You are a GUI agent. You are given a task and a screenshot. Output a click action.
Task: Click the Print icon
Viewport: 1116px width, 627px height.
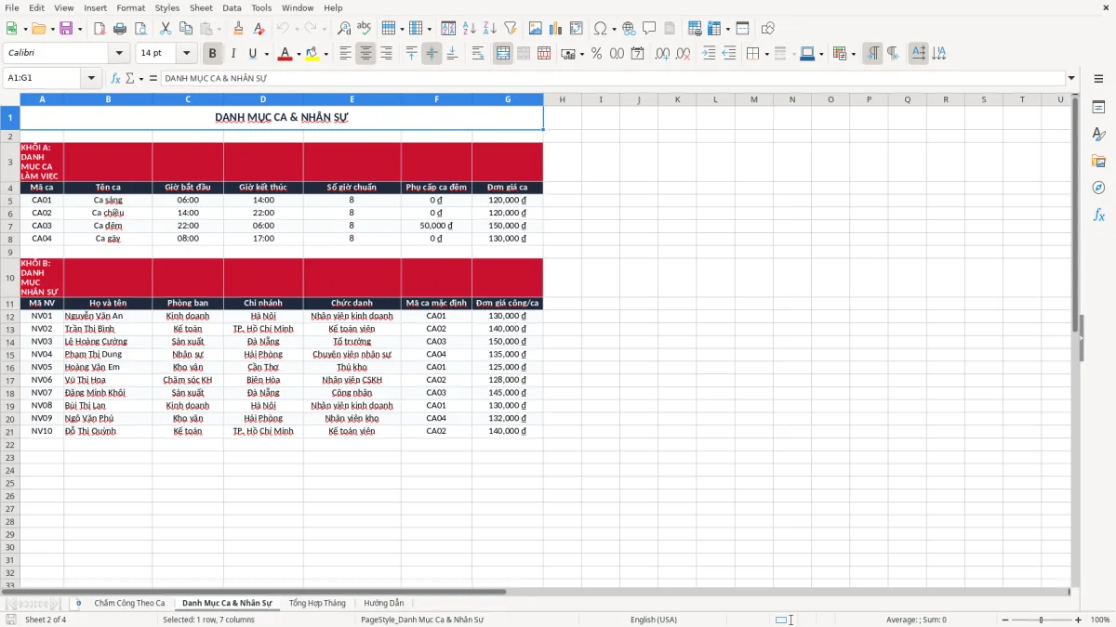click(120, 29)
